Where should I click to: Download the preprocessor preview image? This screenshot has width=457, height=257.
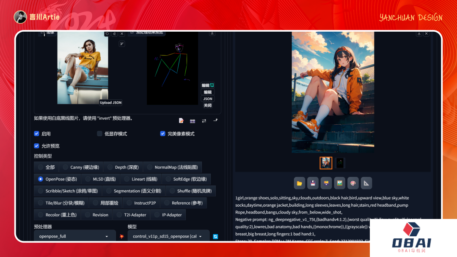[x=212, y=33]
